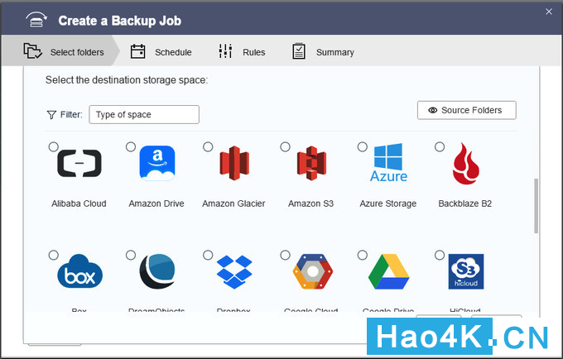Click the Alibaba Cloud label
563x359 pixels.
79,203
